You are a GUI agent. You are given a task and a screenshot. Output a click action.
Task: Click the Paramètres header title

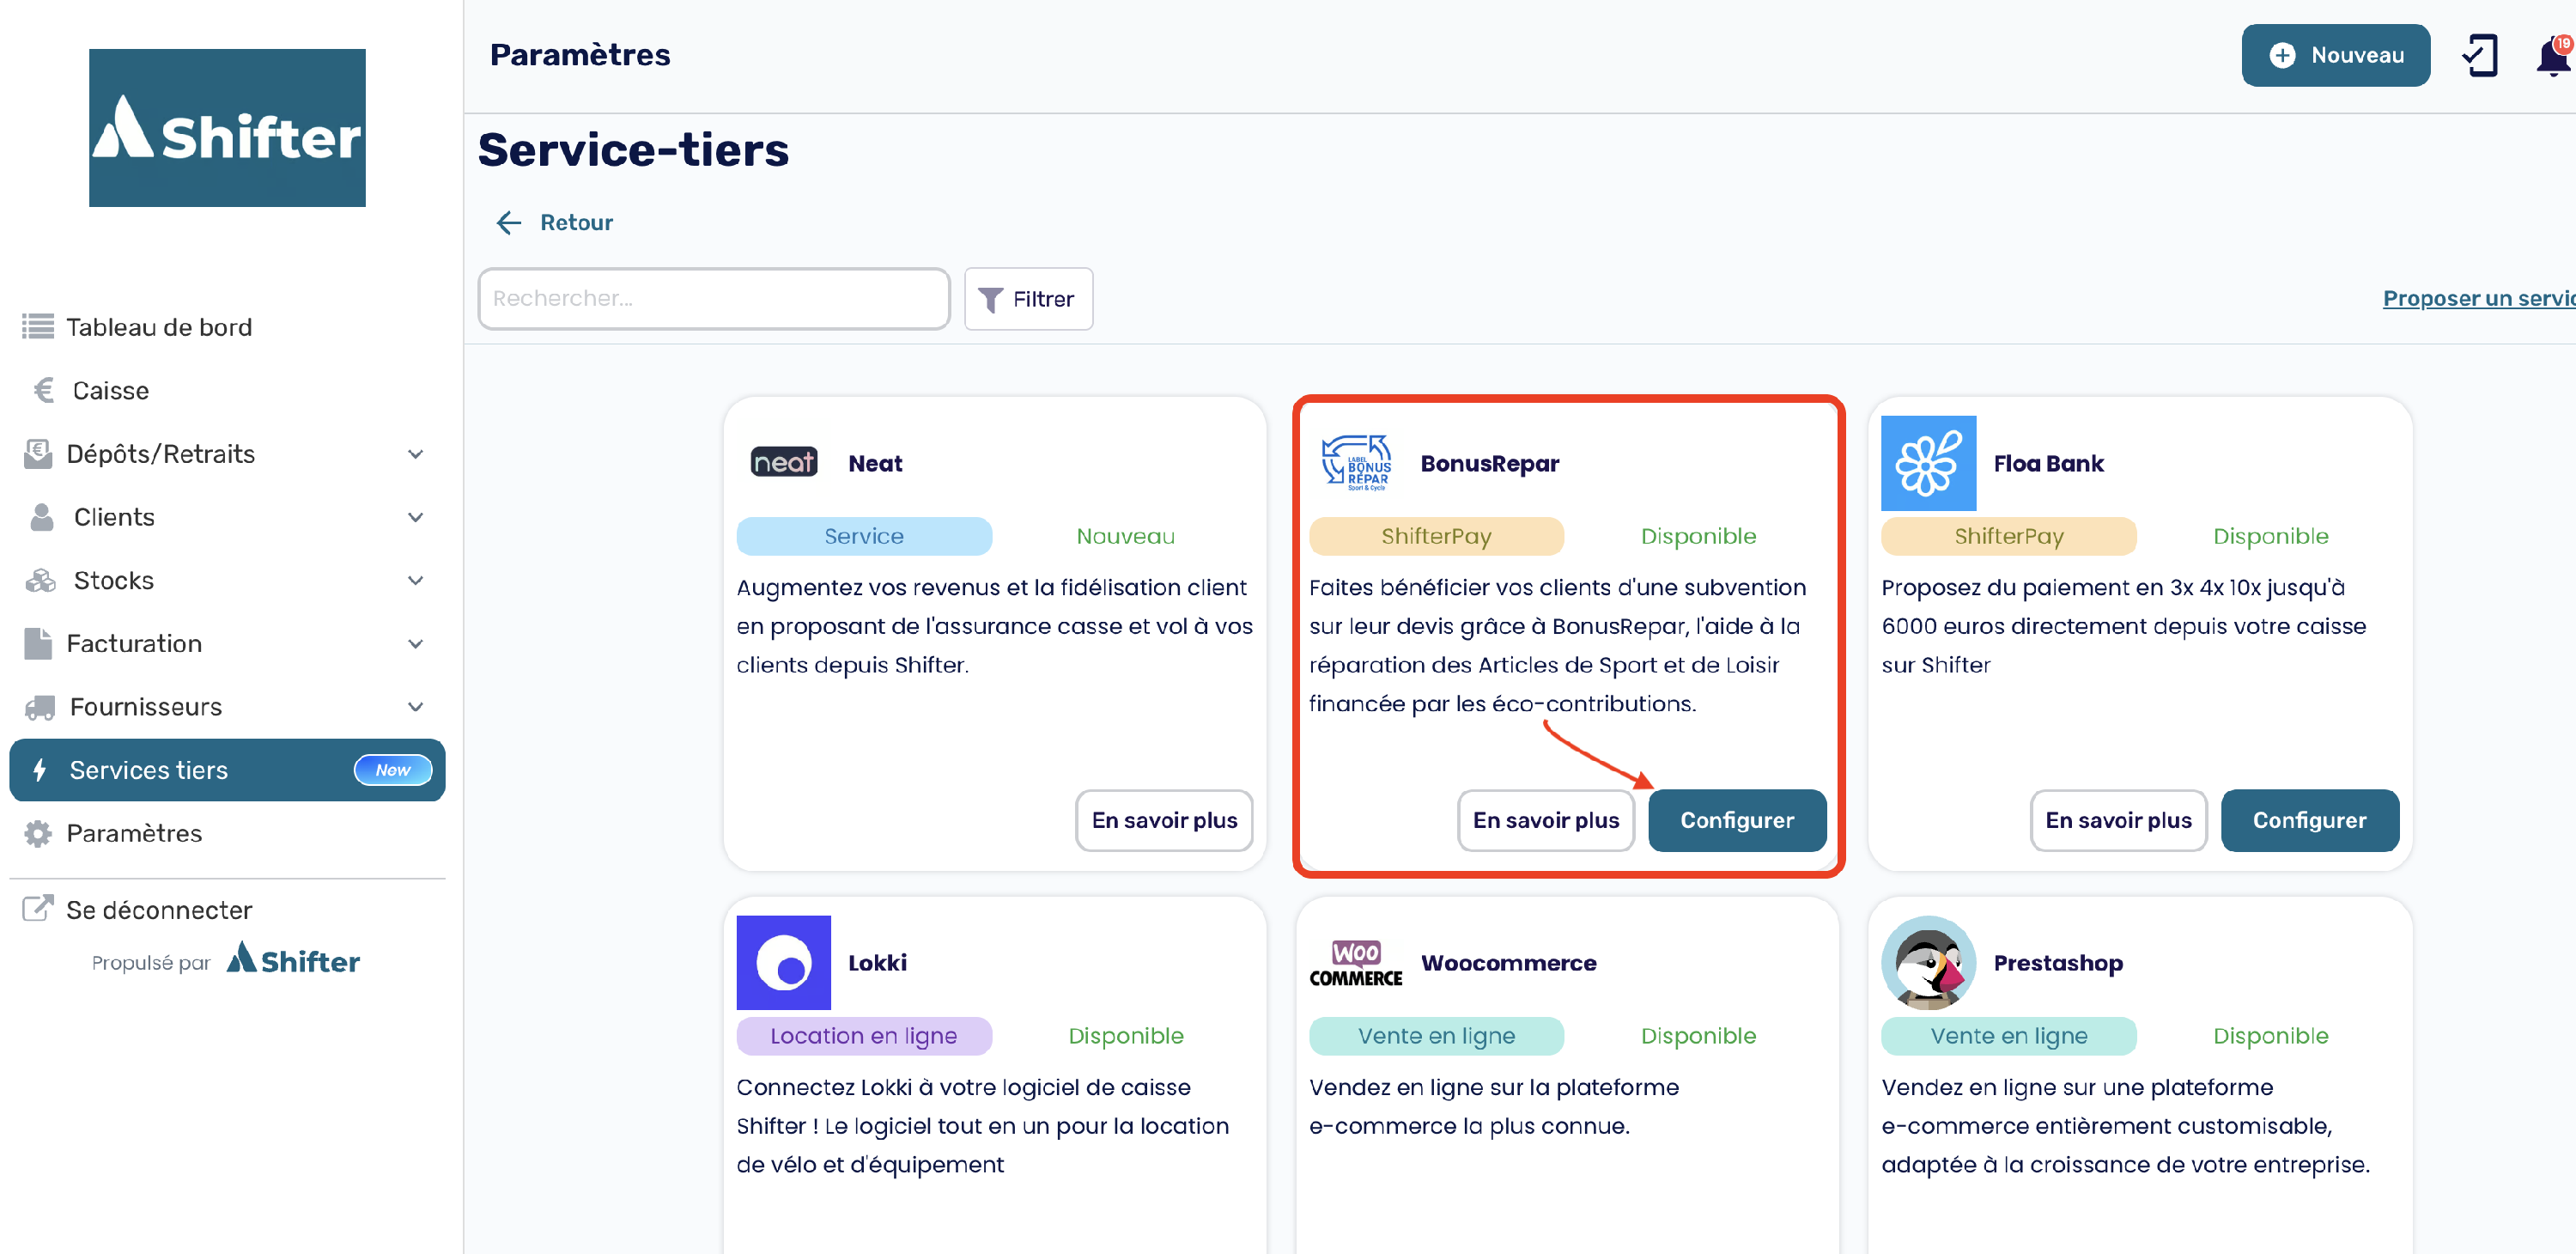click(580, 55)
